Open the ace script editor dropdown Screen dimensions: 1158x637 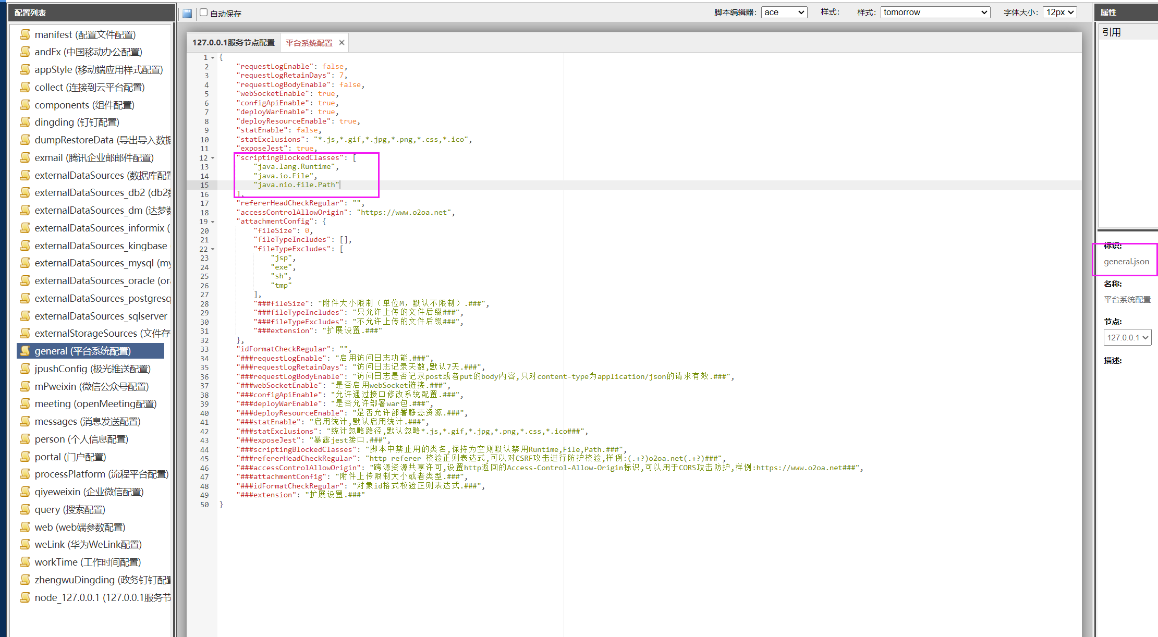(784, 12)
